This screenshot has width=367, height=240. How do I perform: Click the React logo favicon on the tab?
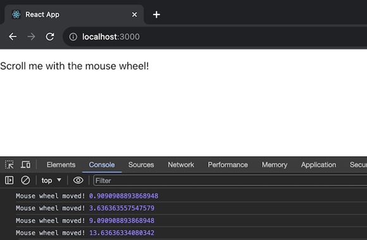pos(16,15)
